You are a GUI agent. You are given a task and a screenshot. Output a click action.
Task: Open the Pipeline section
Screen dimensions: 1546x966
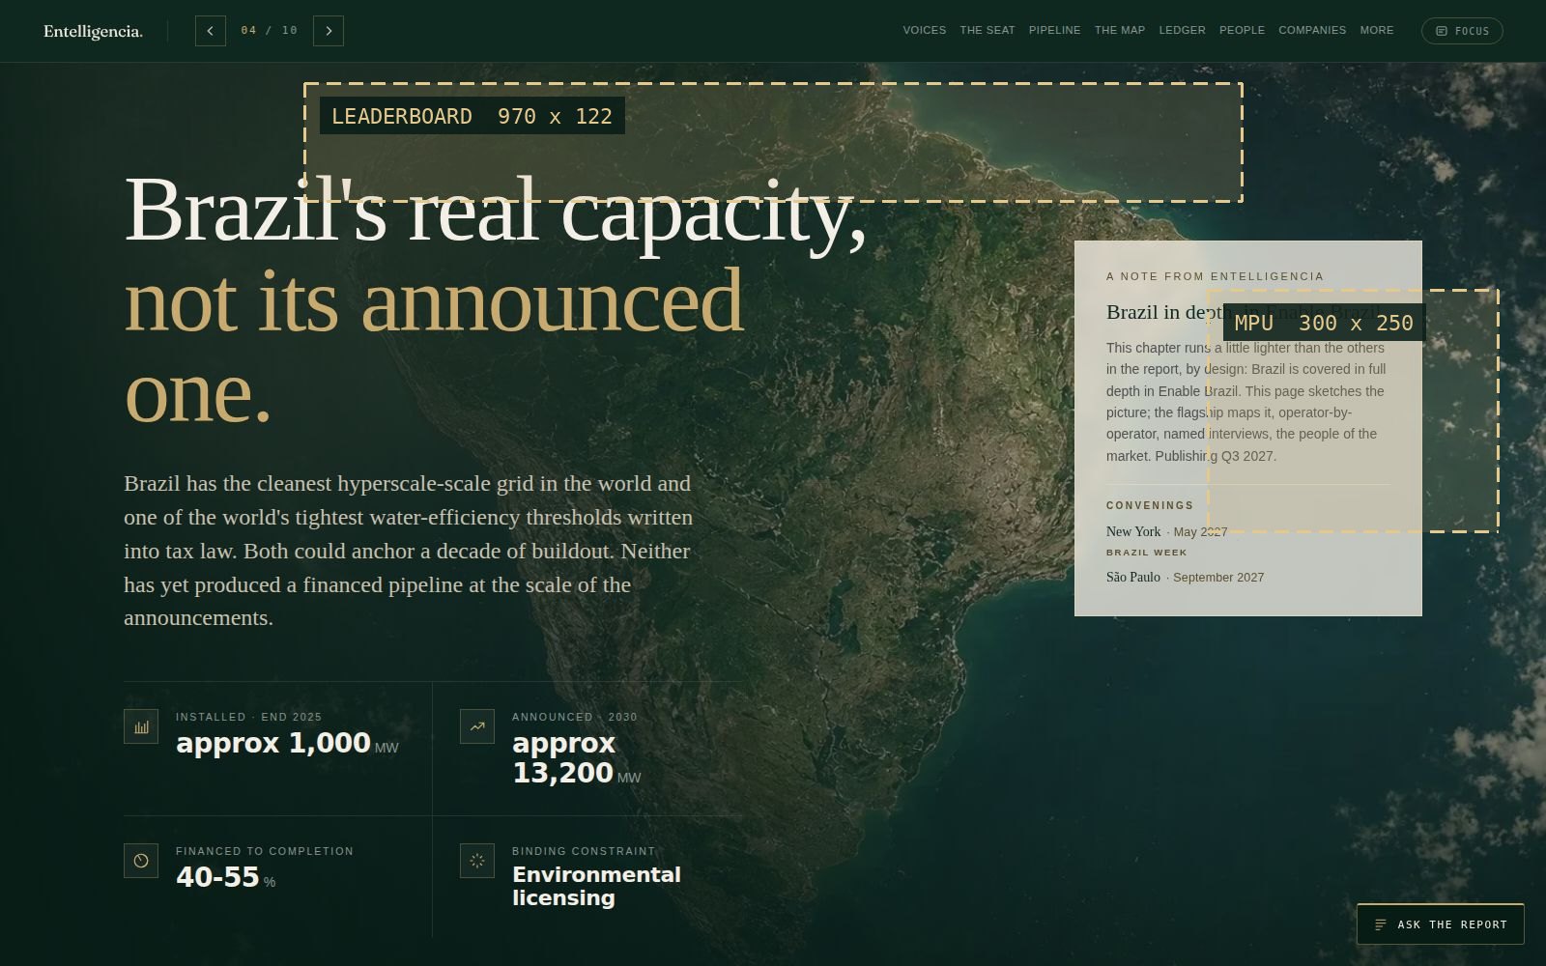[1055, 31]
